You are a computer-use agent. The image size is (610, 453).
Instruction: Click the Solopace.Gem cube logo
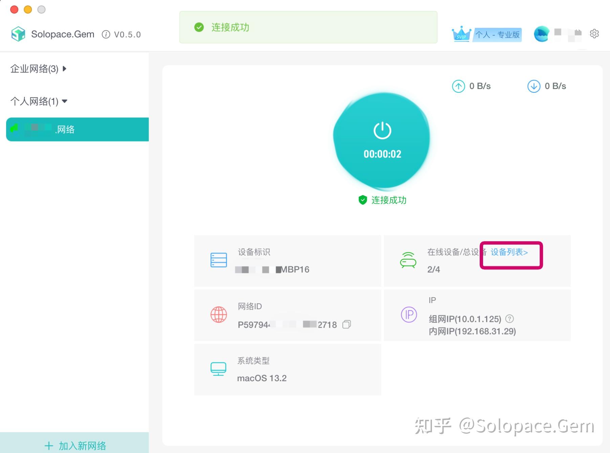click(x=18, y=34)
